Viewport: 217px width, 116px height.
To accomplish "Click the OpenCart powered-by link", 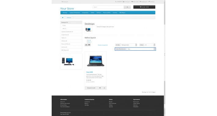I will point(68,113).
